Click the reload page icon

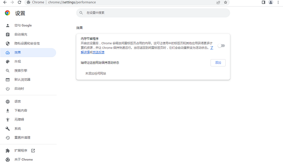coord(19,2)
